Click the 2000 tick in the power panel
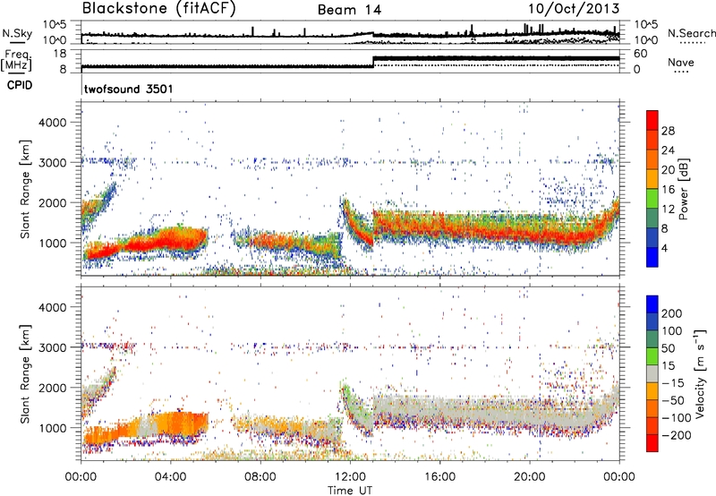 tap(52, 202)
